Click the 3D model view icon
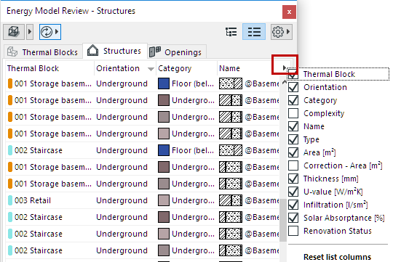Viewport: 393px width, 262px height. click(x=14, y=32)
